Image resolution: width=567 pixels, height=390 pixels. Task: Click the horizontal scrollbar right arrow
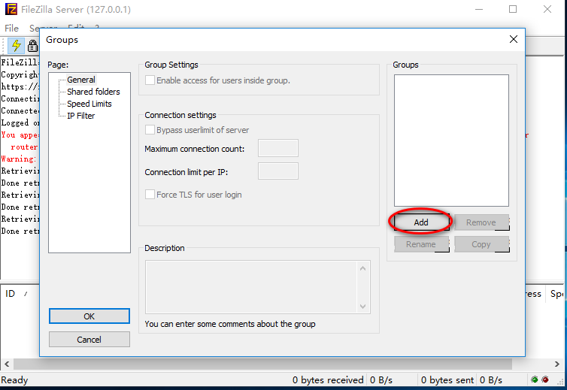click(x=557, y=364)
